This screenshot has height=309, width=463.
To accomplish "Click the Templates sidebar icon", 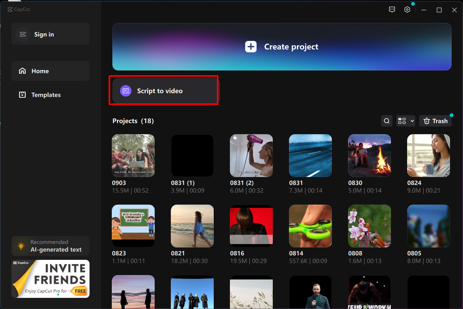I will coord(22,95).
